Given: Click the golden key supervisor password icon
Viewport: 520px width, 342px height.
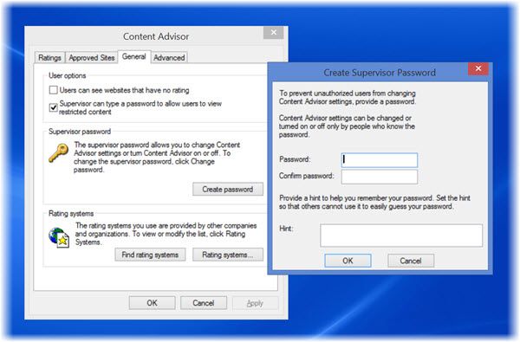Looking at the screenshot, I should 59,152.
